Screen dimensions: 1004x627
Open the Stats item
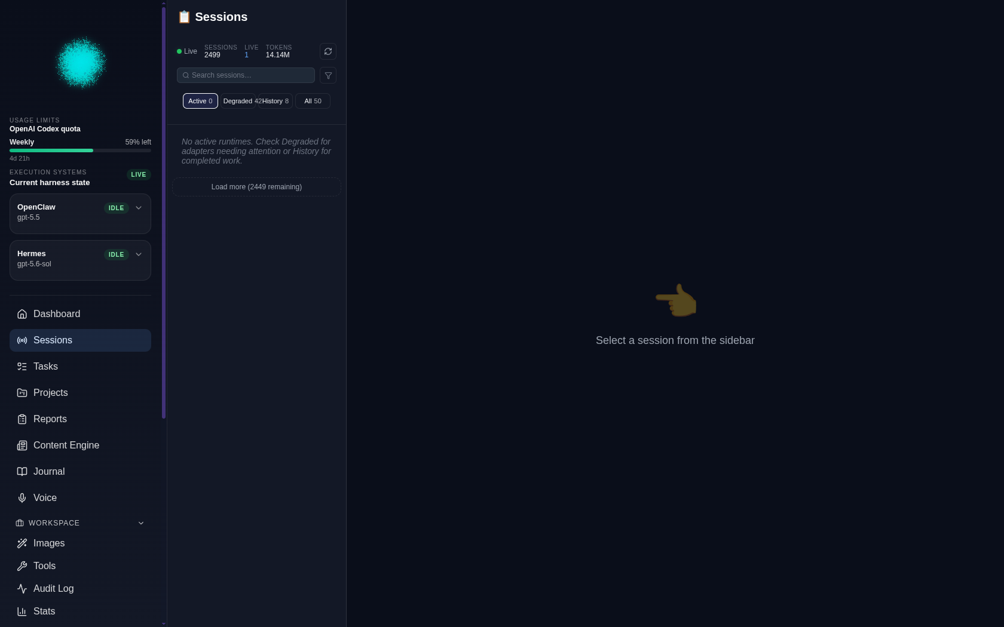tap(80, 611)
